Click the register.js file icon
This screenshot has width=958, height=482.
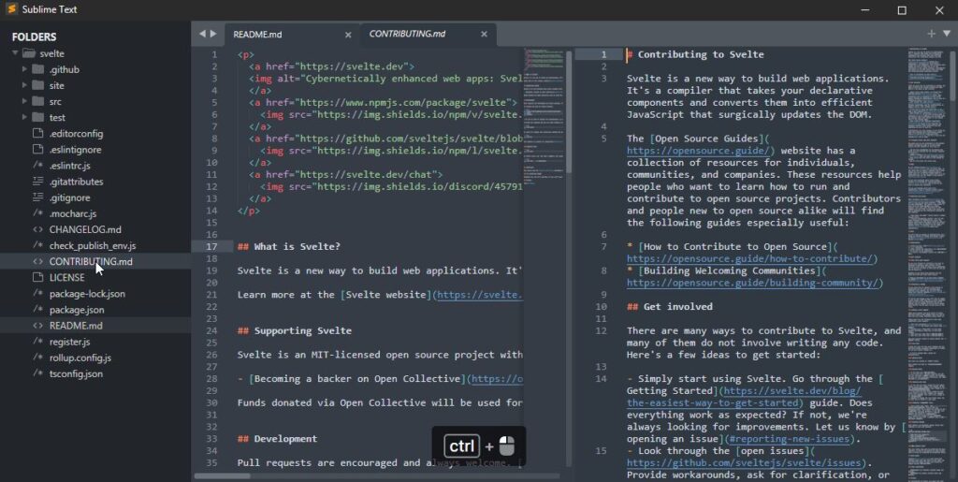pyautogui.click(x=37, y=342)
